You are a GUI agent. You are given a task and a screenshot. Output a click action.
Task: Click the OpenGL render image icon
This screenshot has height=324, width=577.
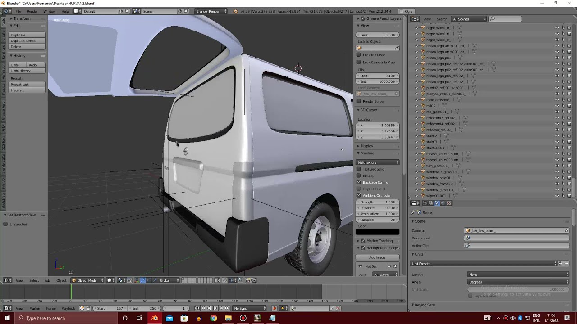pyautogui.click(x=247, y=280)
